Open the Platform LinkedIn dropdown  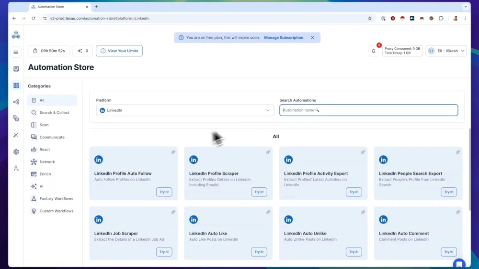coord(185,110)
